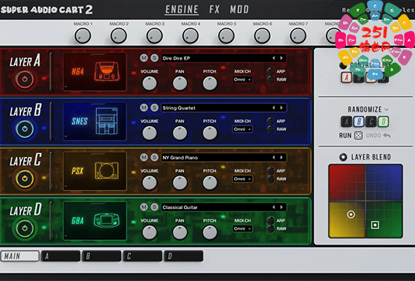Toggle randomize layer C button
The width and height of the screenshot is (415, 281).
[371, 122]
